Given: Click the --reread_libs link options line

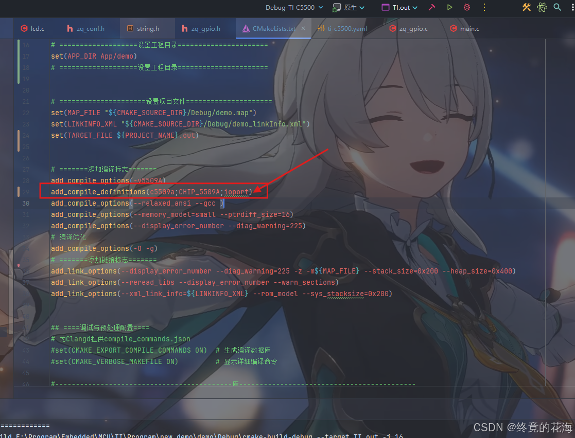Looking at the screenshot, I should pyautogui.click(x=195, y=282).
